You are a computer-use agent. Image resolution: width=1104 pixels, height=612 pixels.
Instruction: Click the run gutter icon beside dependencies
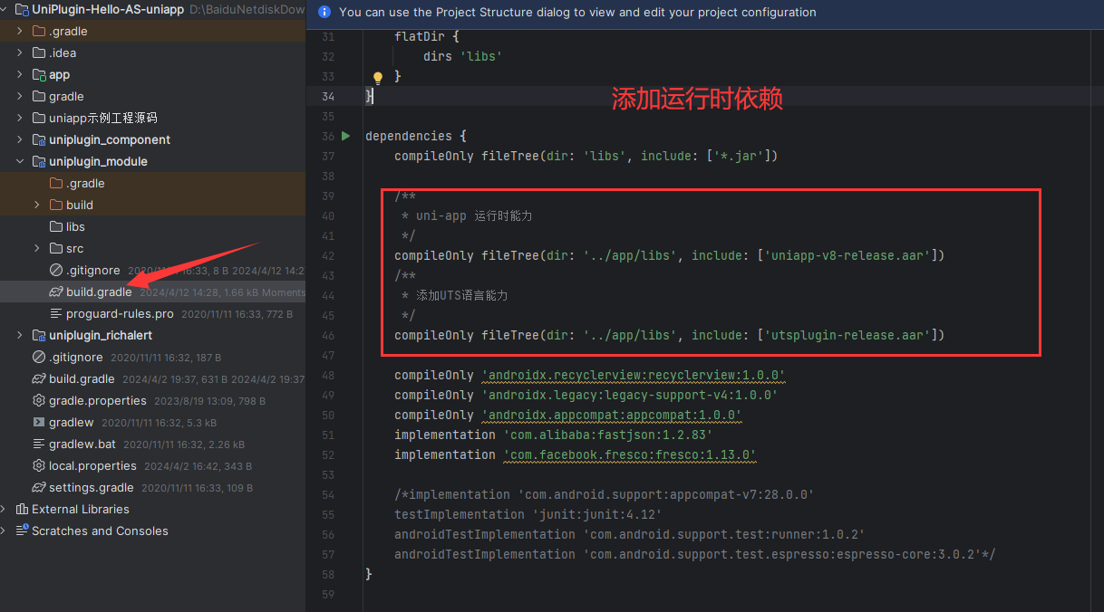[345, 136]
